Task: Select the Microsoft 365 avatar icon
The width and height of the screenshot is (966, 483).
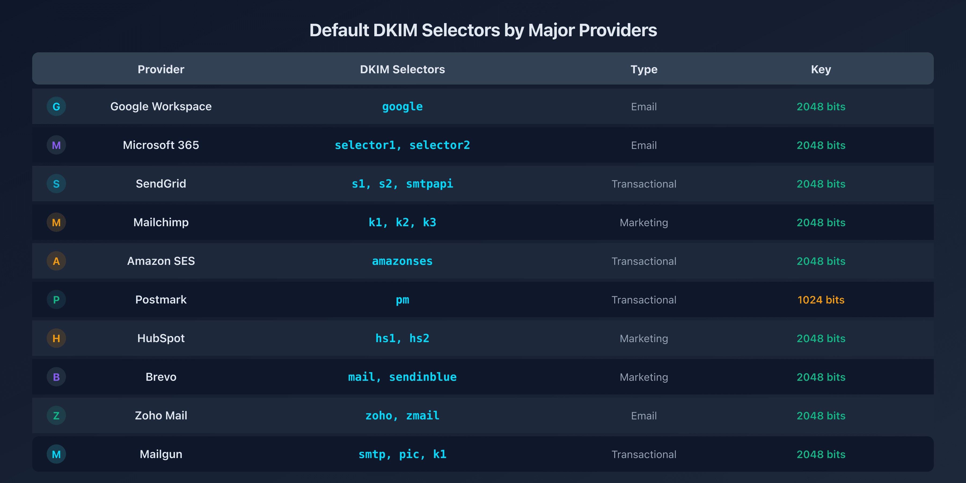Action: click(56, 145)
